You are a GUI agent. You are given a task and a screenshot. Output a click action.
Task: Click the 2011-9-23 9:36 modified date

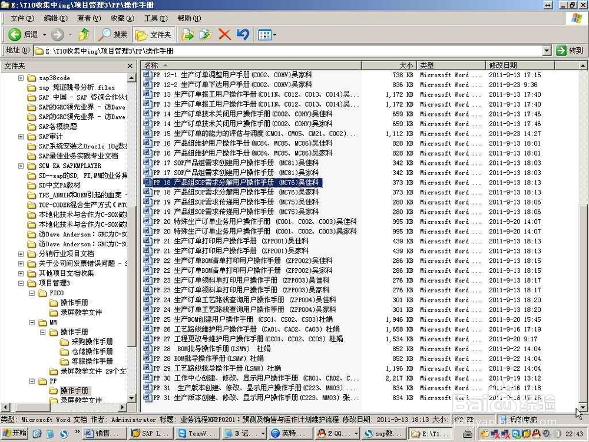(x=513, y=84)
